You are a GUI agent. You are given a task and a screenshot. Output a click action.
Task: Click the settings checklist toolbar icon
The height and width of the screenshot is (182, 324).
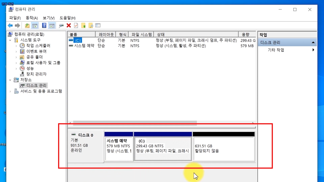tap(98, 26)
